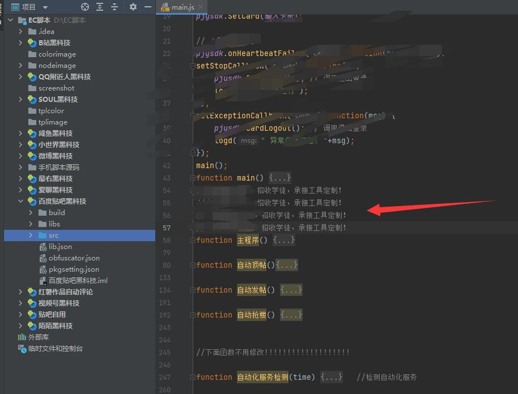This screenshot has width=518, height=394.
Task: Unfold the function 主程序() fold marker
Action: (x=193, y=241)
